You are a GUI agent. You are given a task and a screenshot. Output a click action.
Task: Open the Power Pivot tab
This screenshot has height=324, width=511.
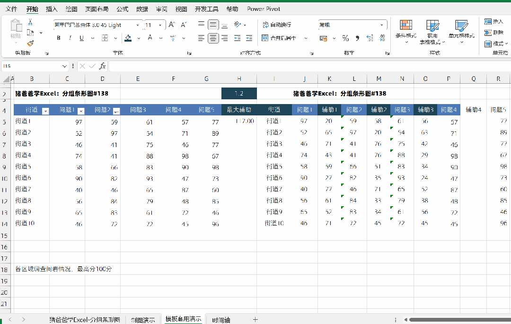[x=264, y=9]
